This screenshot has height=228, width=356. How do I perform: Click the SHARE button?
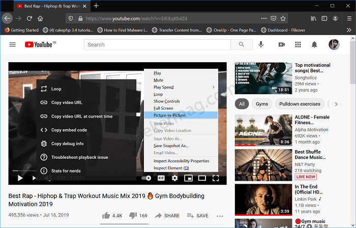pos(167,215)
